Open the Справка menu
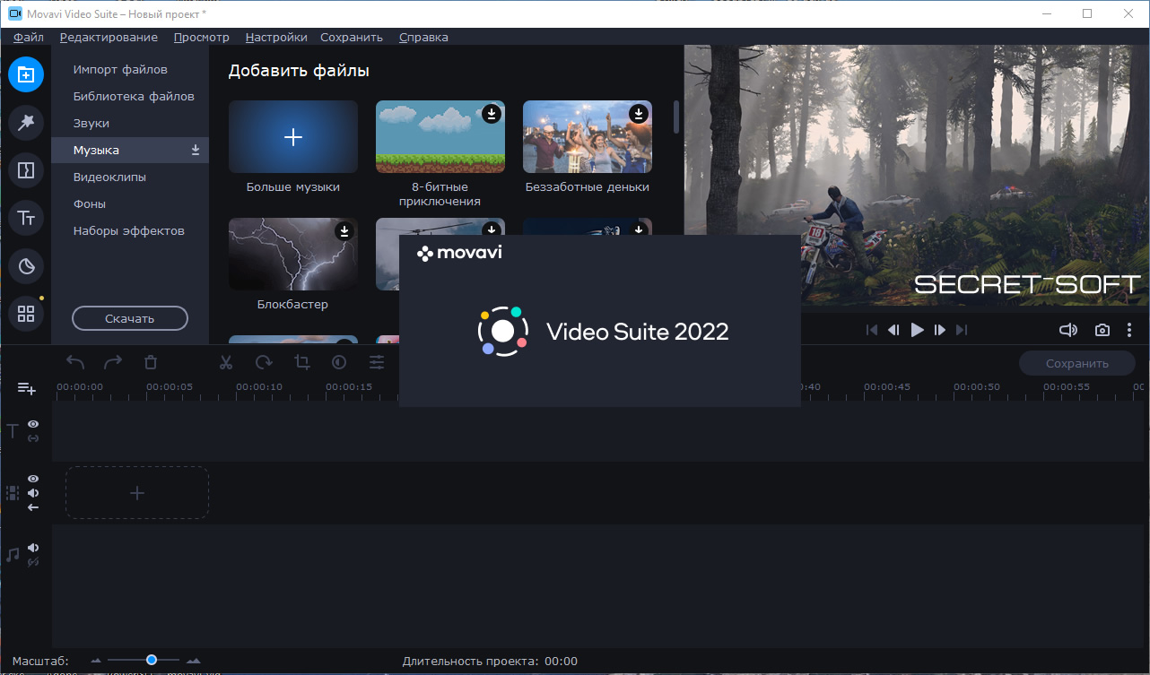This screenshot has width=1150, height=675. coord(423,37)
